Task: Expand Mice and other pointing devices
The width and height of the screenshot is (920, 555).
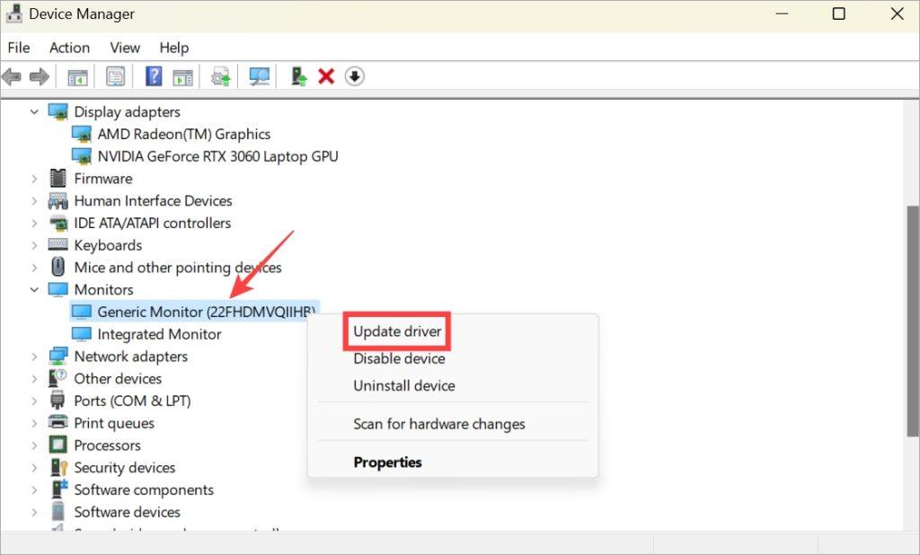Action: tap(35, 268)
